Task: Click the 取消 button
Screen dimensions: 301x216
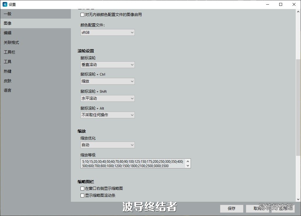Action: 257,208
